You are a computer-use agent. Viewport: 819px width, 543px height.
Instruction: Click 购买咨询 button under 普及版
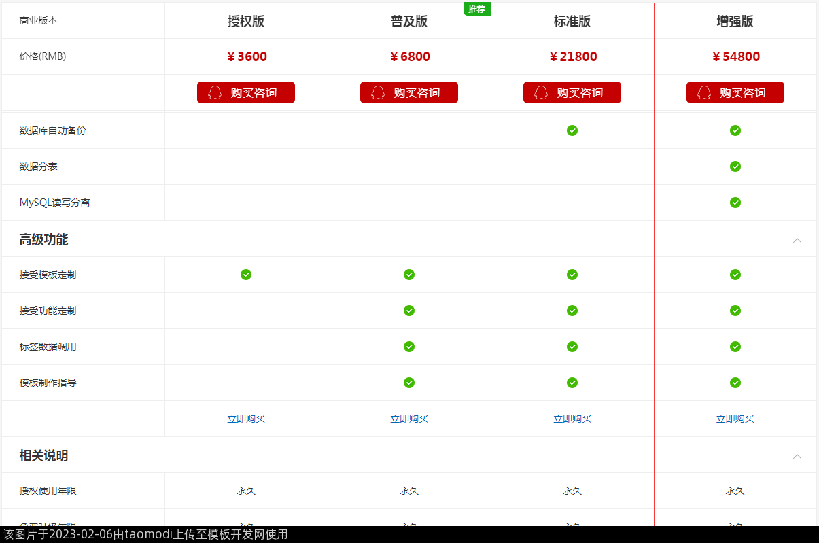point(409,92)
